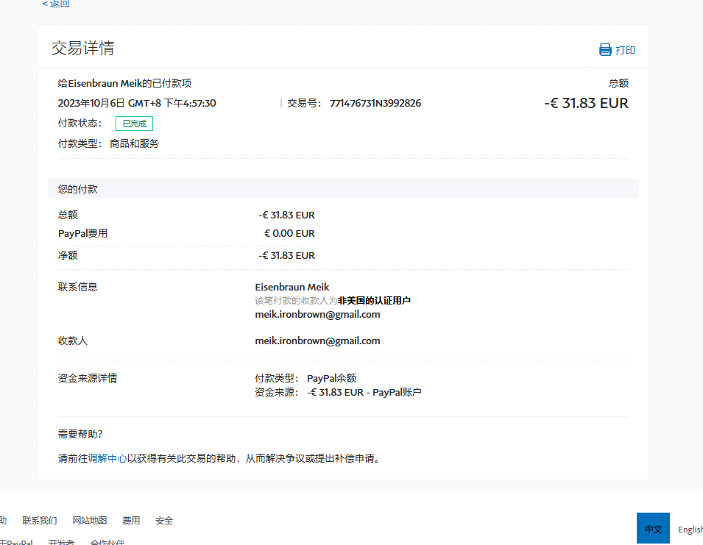The image size is (703, 545).
Task: Click the transaction ID 771476731N3992826
Action: [x=375, y=103]
